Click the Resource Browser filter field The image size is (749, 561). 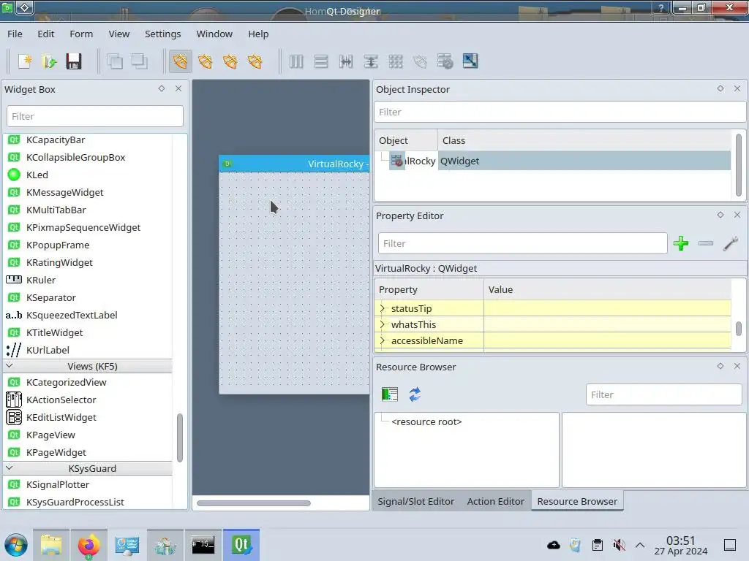[x=664, y=394]
